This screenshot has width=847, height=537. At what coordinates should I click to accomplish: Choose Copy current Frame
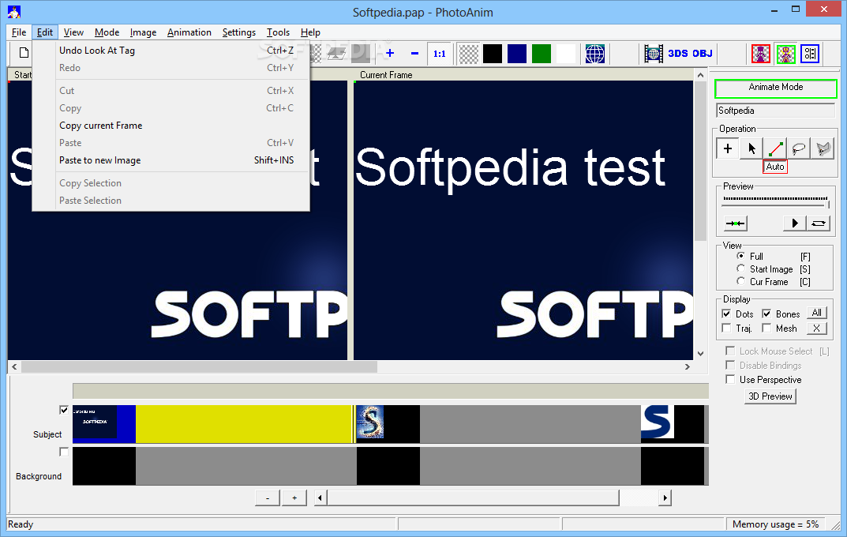pos(171,126)
